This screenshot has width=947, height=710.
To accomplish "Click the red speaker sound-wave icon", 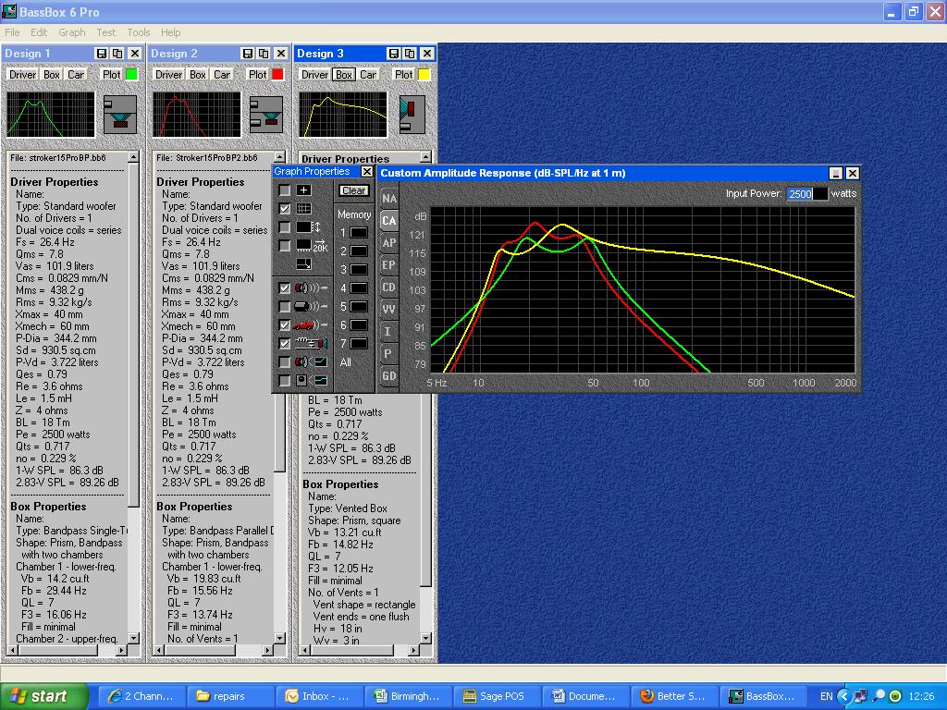I will (x=312, y=288).
